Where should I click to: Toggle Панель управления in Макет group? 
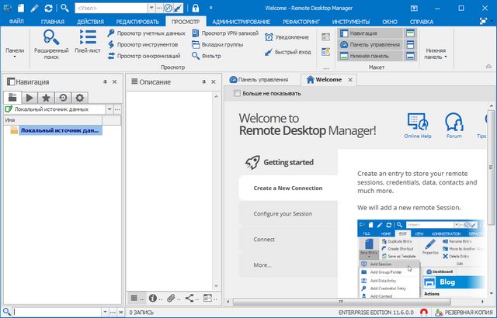coord(370,45)
